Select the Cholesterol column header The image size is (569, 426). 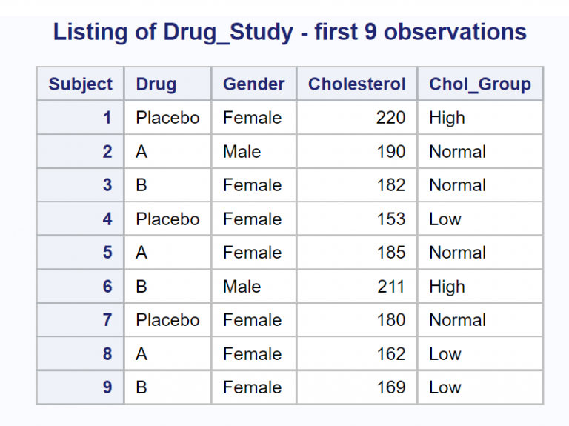(357, 84)
